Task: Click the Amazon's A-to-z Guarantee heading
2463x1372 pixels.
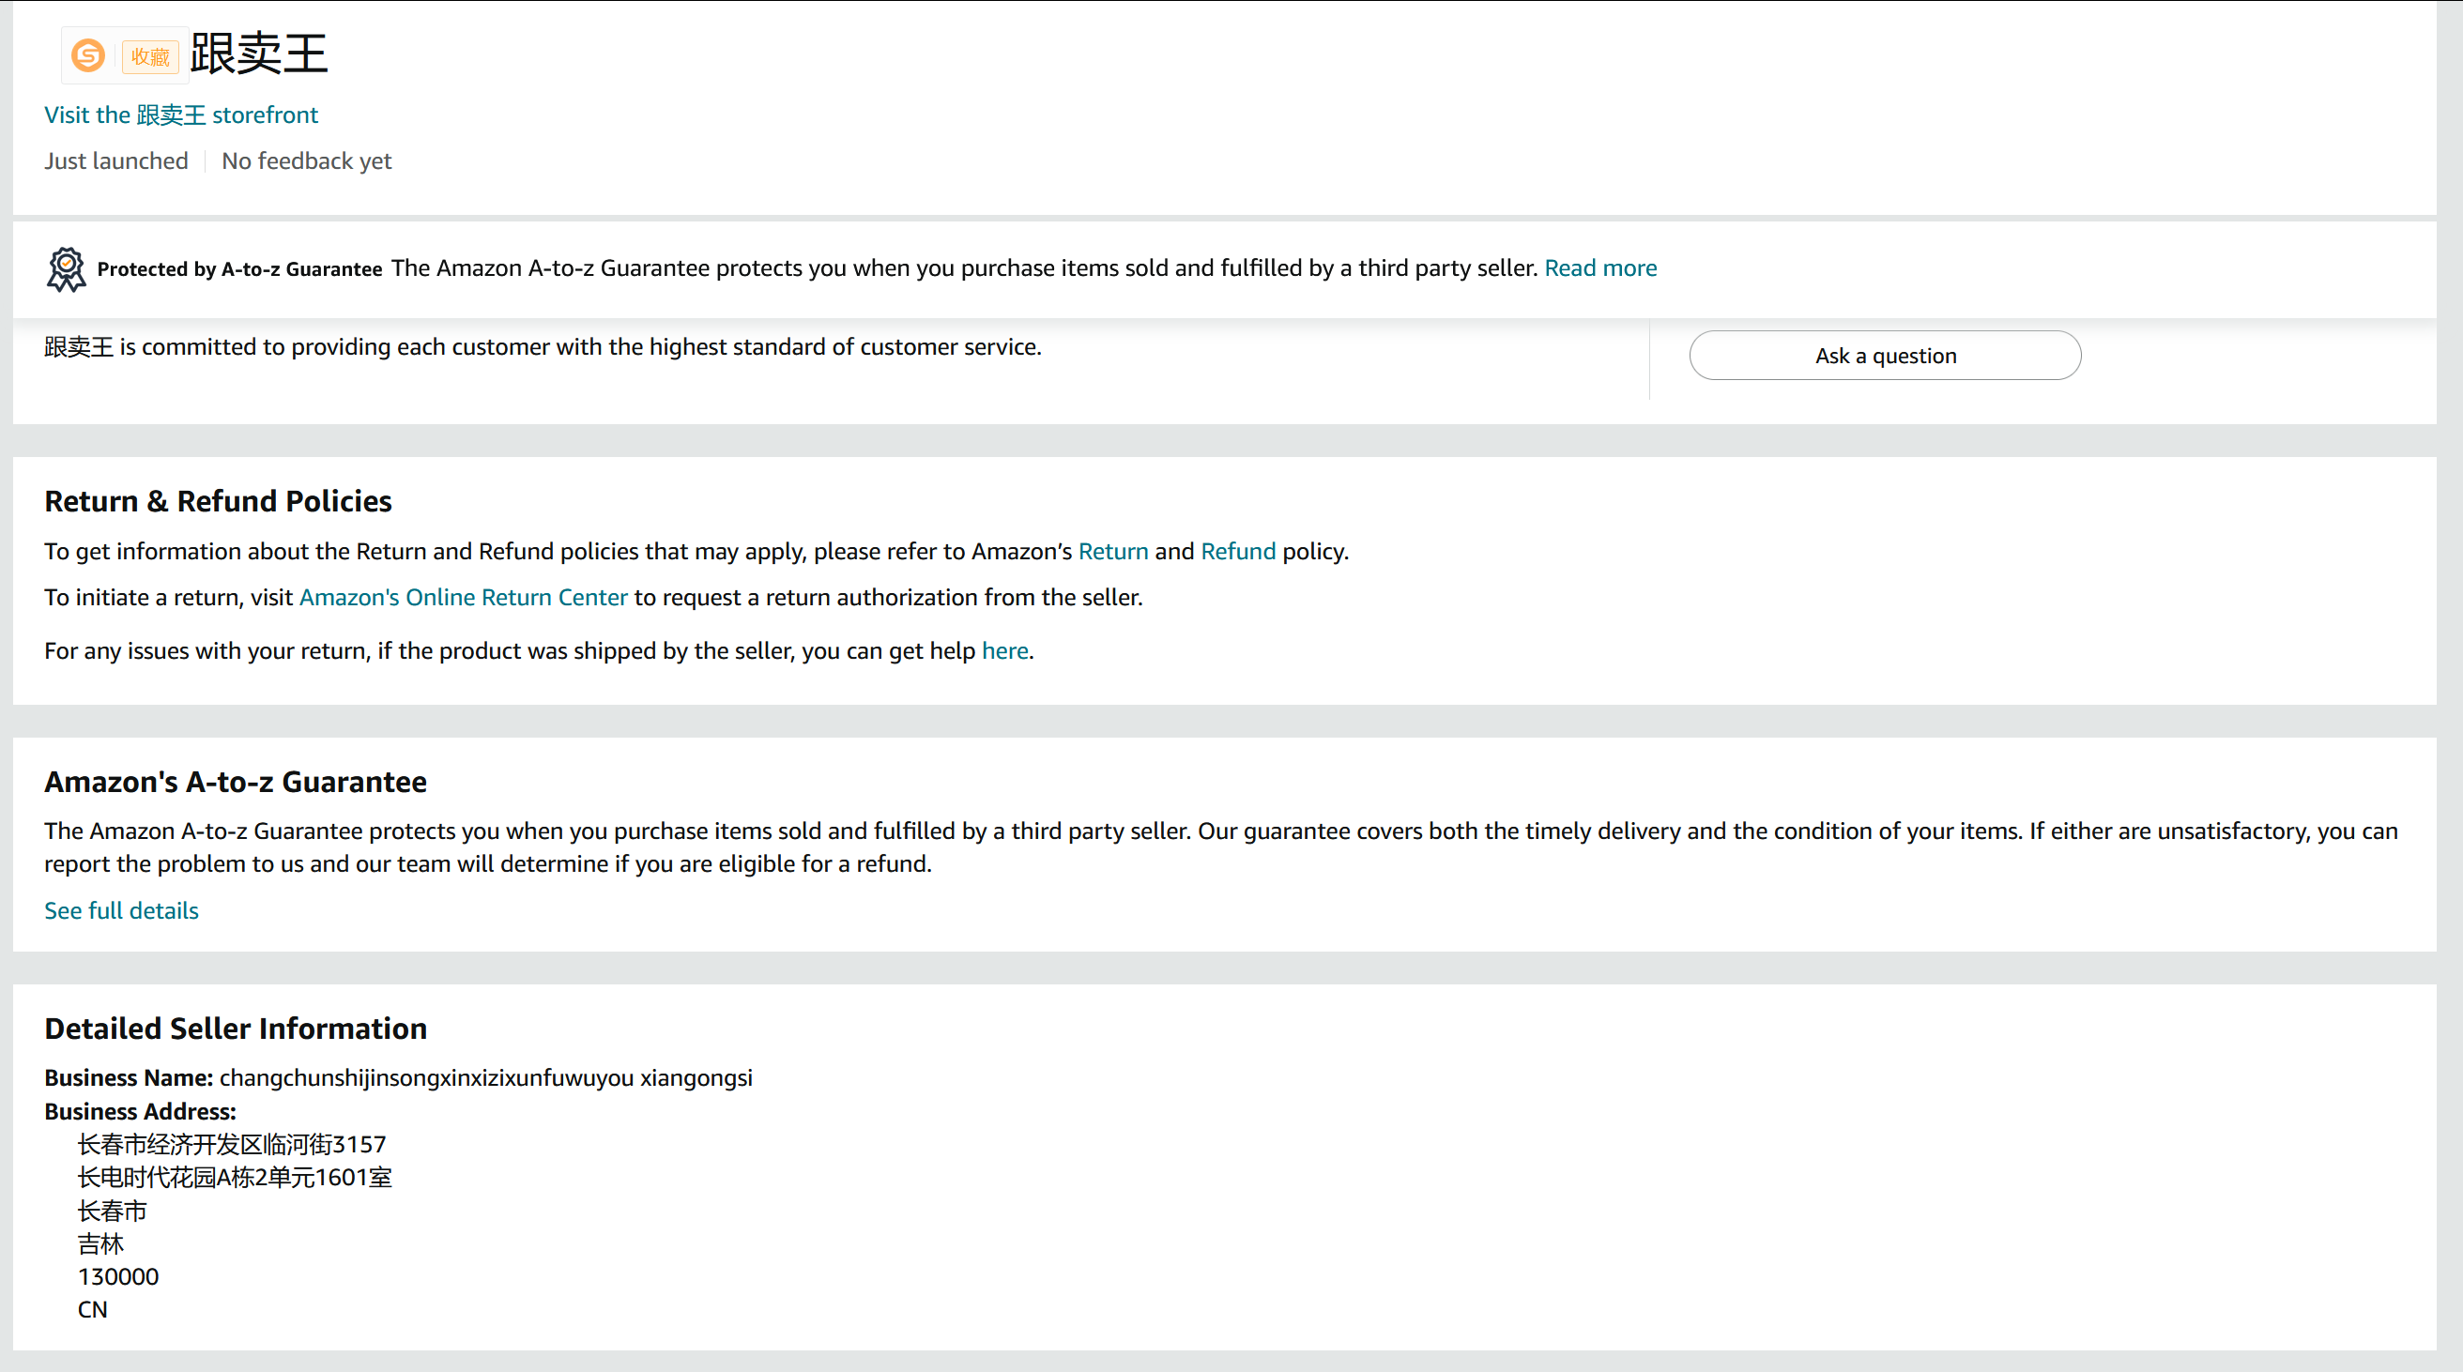Action: 236,781
